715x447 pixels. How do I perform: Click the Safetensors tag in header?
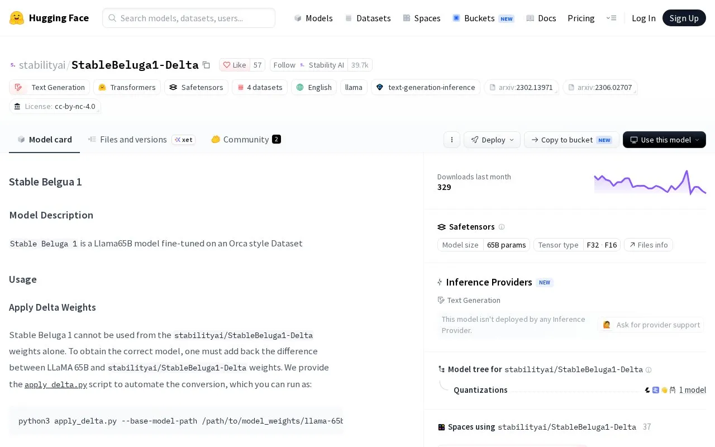[196, 87]
